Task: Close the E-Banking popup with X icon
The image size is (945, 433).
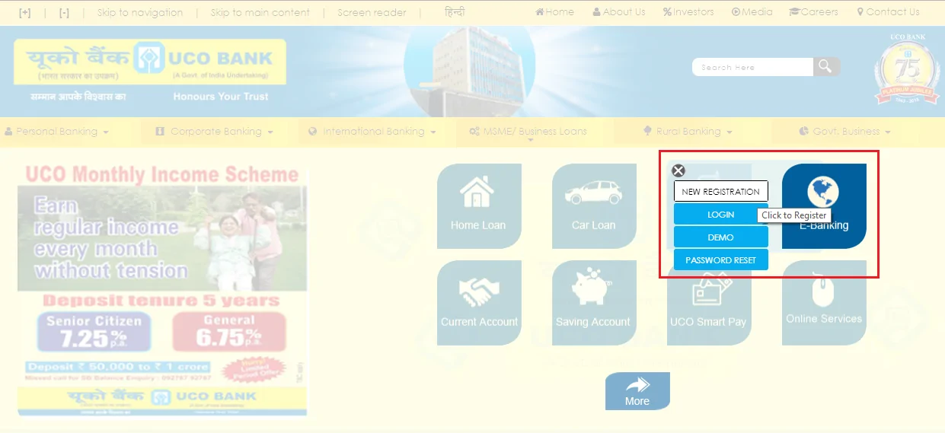Action: click(678, 171)
